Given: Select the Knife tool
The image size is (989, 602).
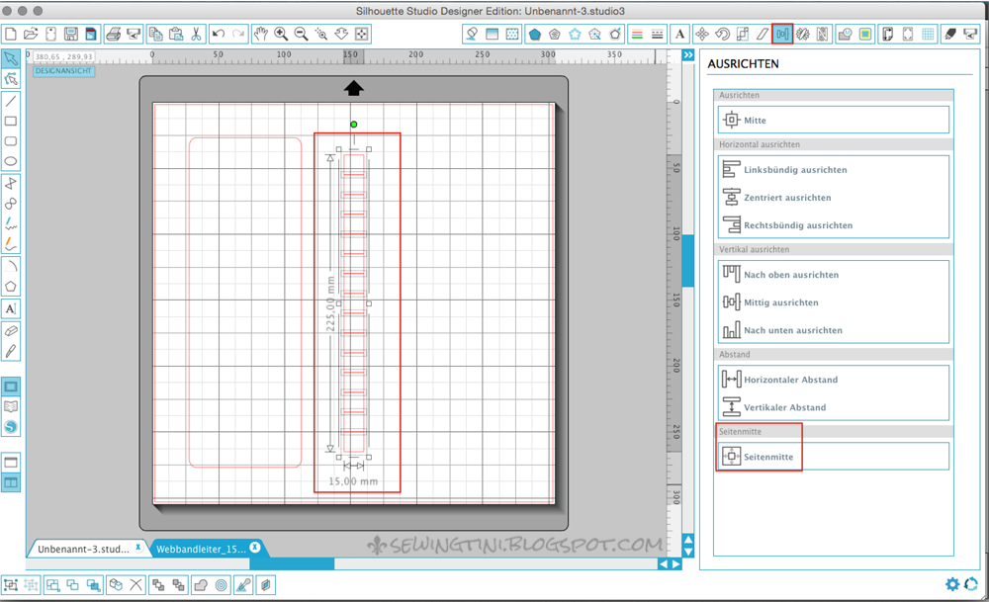Looking at the screenshot, I should point(11,351).
